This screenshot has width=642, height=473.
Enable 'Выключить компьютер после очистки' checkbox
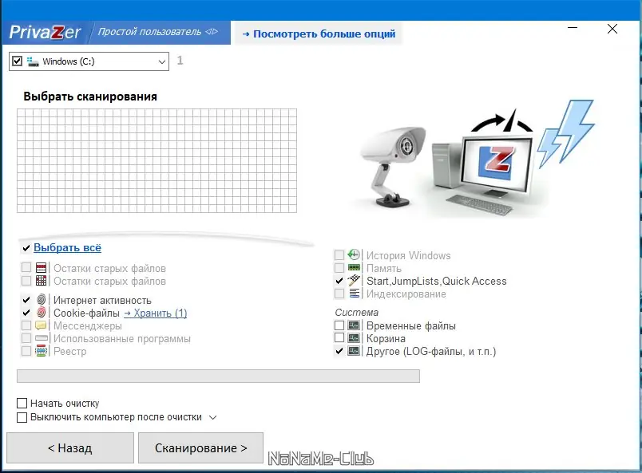(x=22, y=417)
